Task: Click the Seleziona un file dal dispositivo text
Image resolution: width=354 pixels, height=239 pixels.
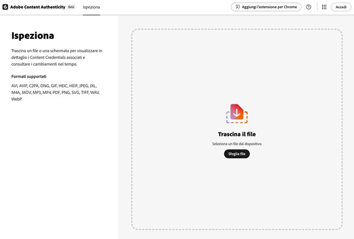Action: 237,144
